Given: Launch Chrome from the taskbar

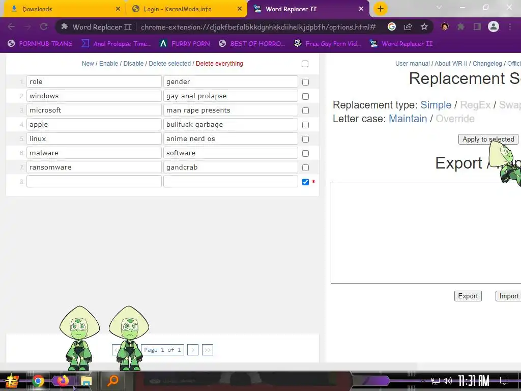Looking at the screenshot, I should tap(38, 381).
